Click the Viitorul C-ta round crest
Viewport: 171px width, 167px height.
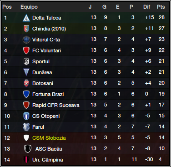[26, 40]
